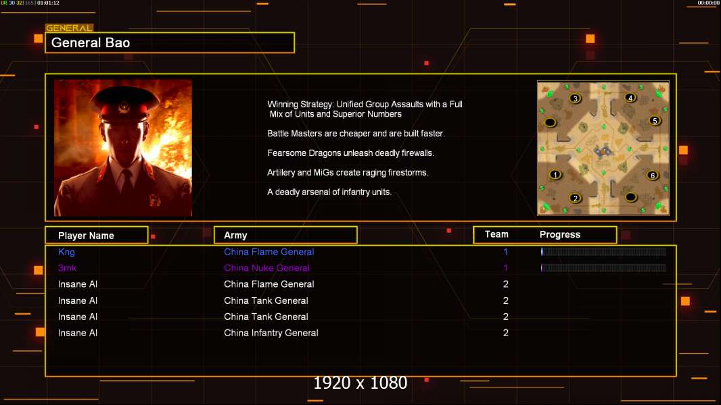Click start position 1 marker on minimap
The height and width of the screenshot is (405, 721).
(555, 174)
